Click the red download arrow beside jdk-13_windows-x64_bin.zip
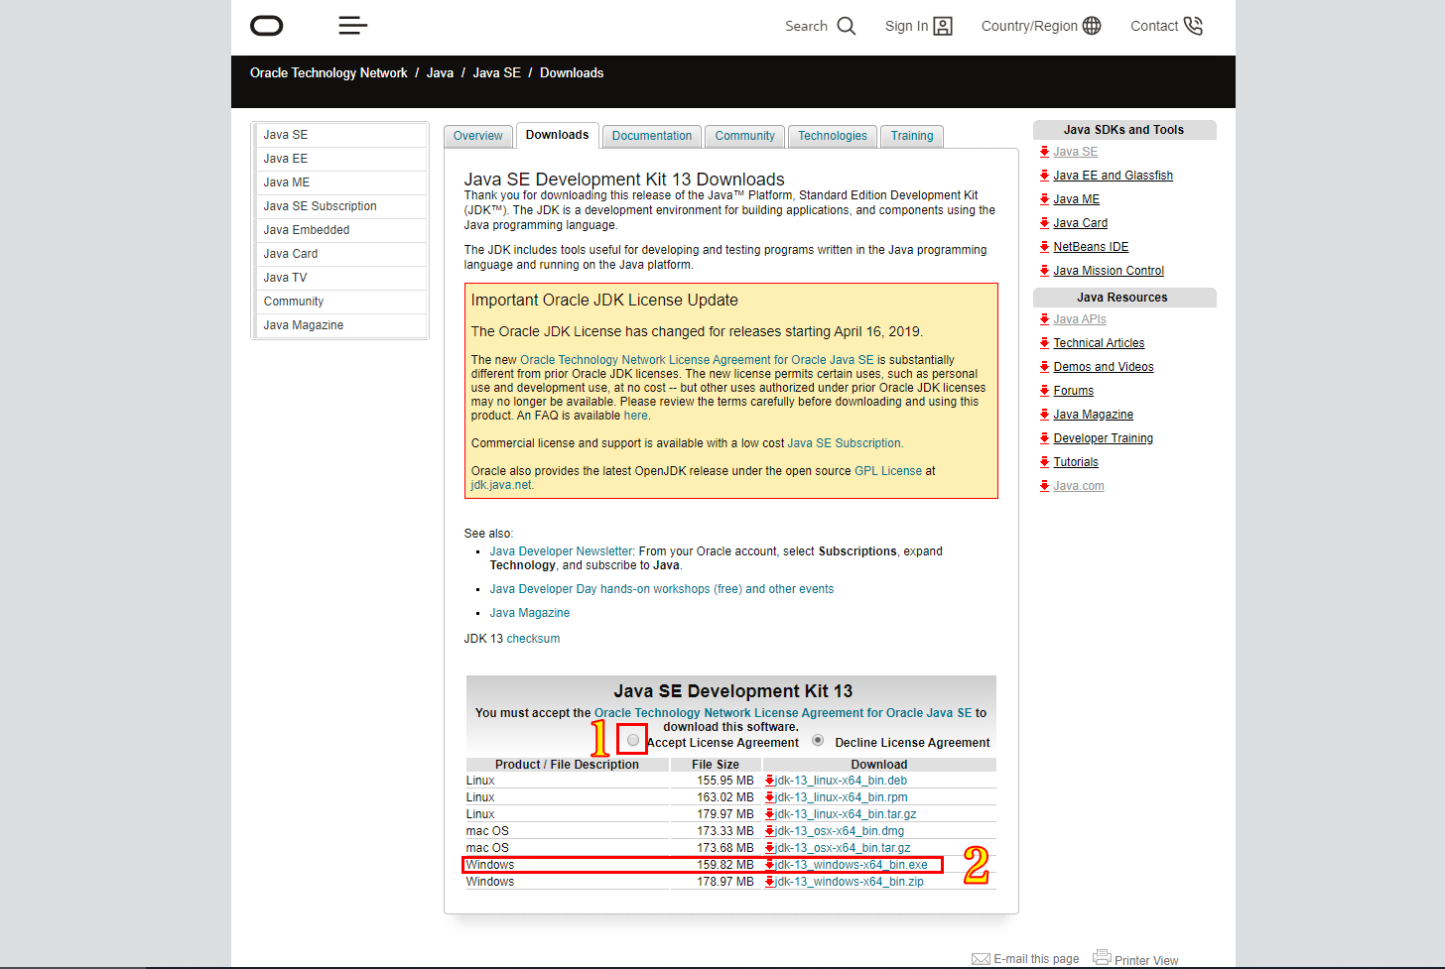 point(769,882)
